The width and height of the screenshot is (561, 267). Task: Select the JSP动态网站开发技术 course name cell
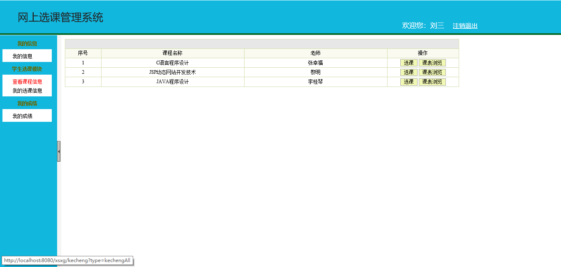(x=173, y=72)
